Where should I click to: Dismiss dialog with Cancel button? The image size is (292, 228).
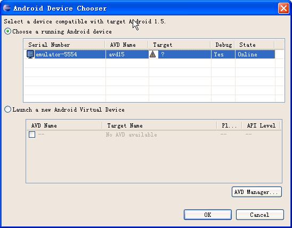260,215
